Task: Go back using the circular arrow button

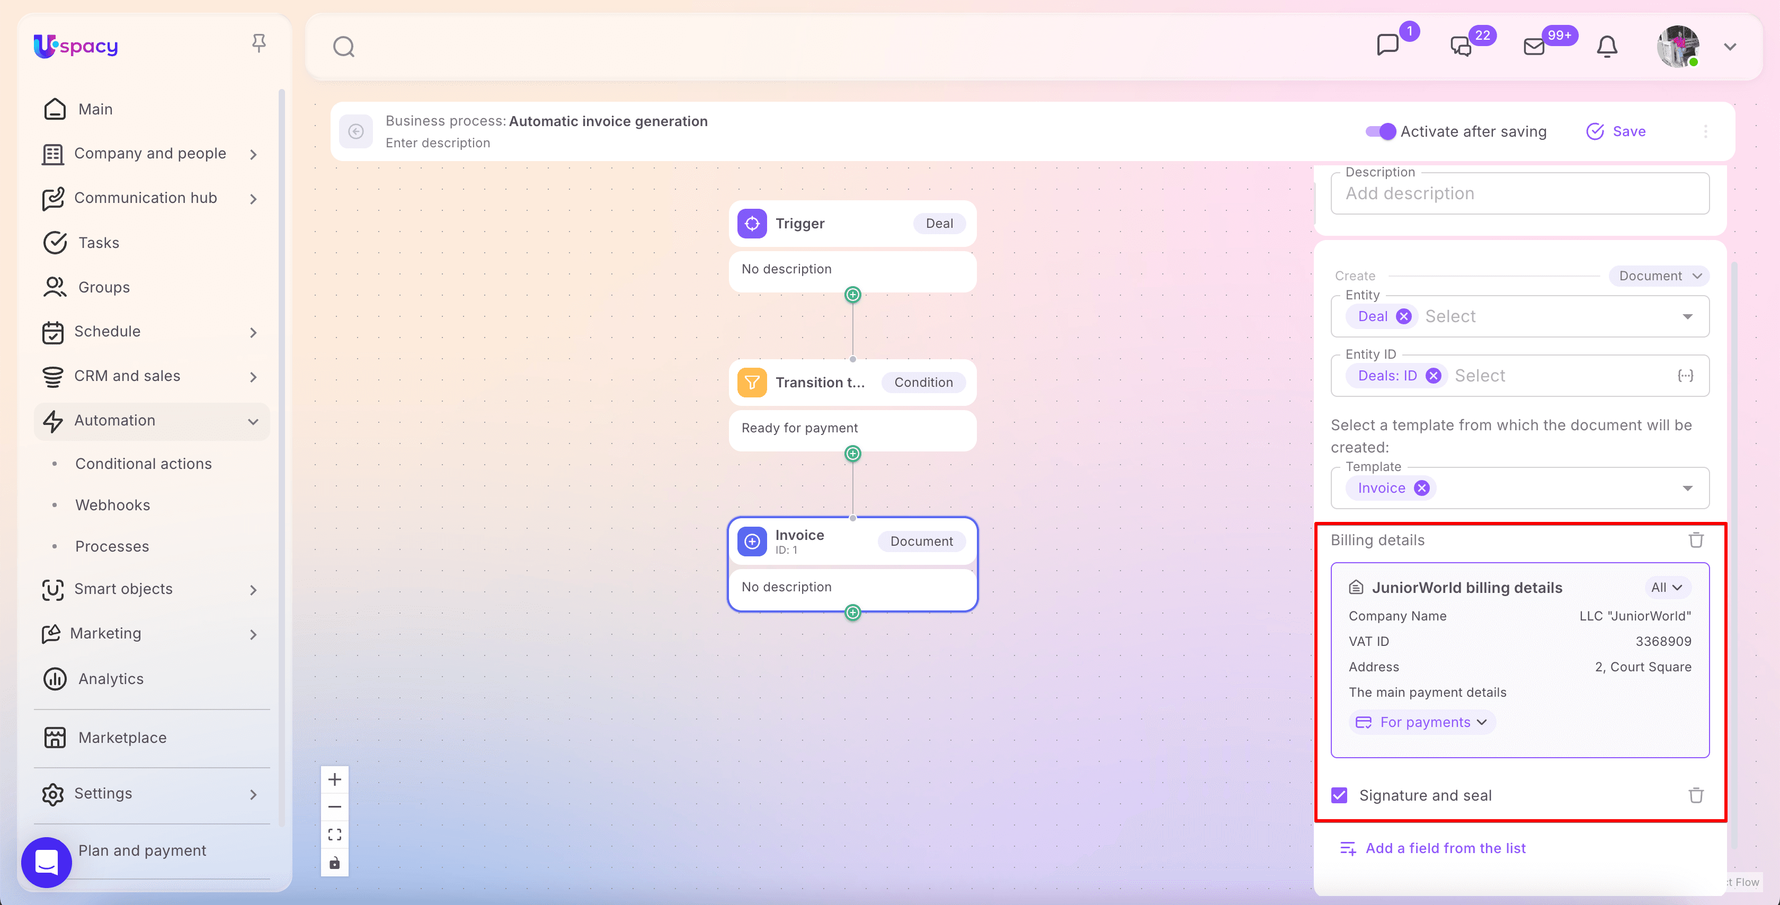Action: pos(356,131)
